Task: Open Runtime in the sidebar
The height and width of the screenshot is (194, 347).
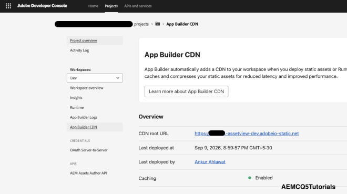Action: coord(77,107)
